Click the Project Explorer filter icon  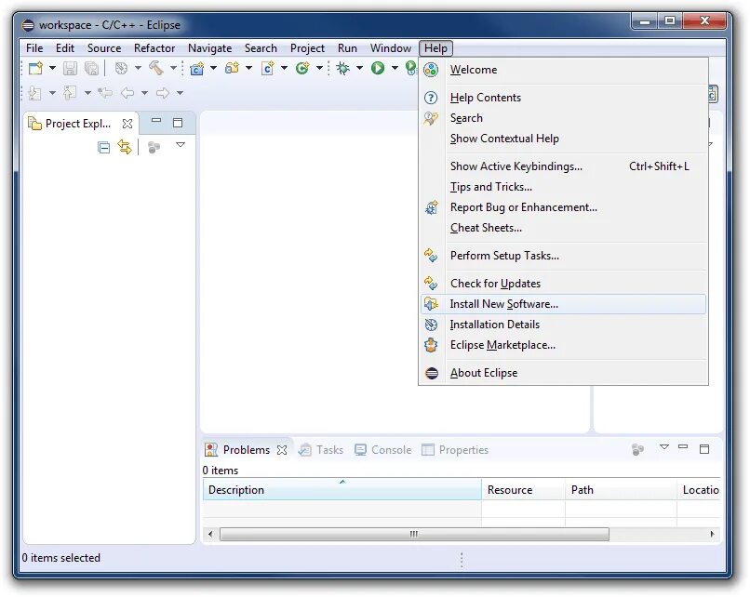tap(154, 147)
